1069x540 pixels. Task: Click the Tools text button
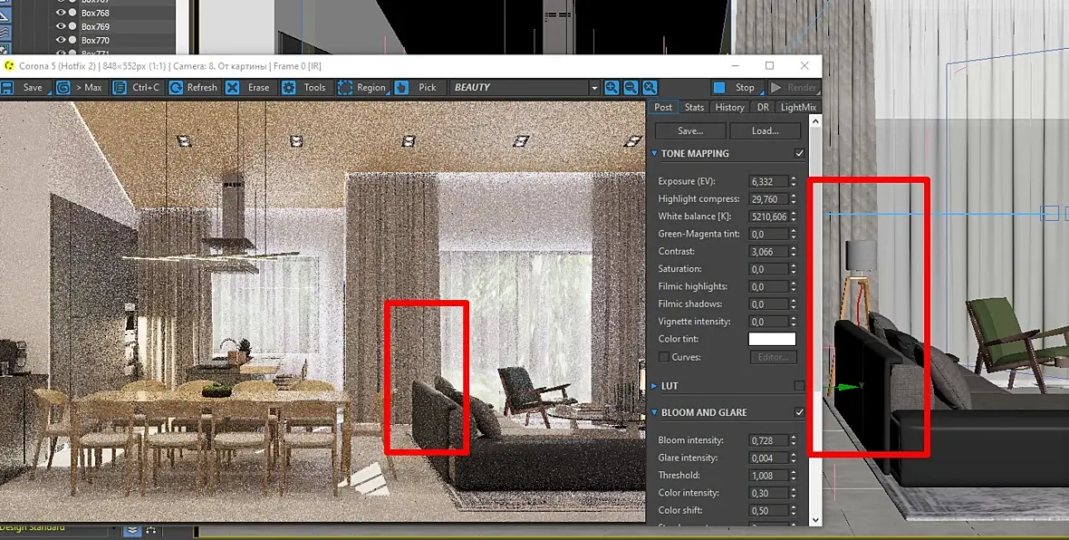pyautogui.click(x=314, y=87)
